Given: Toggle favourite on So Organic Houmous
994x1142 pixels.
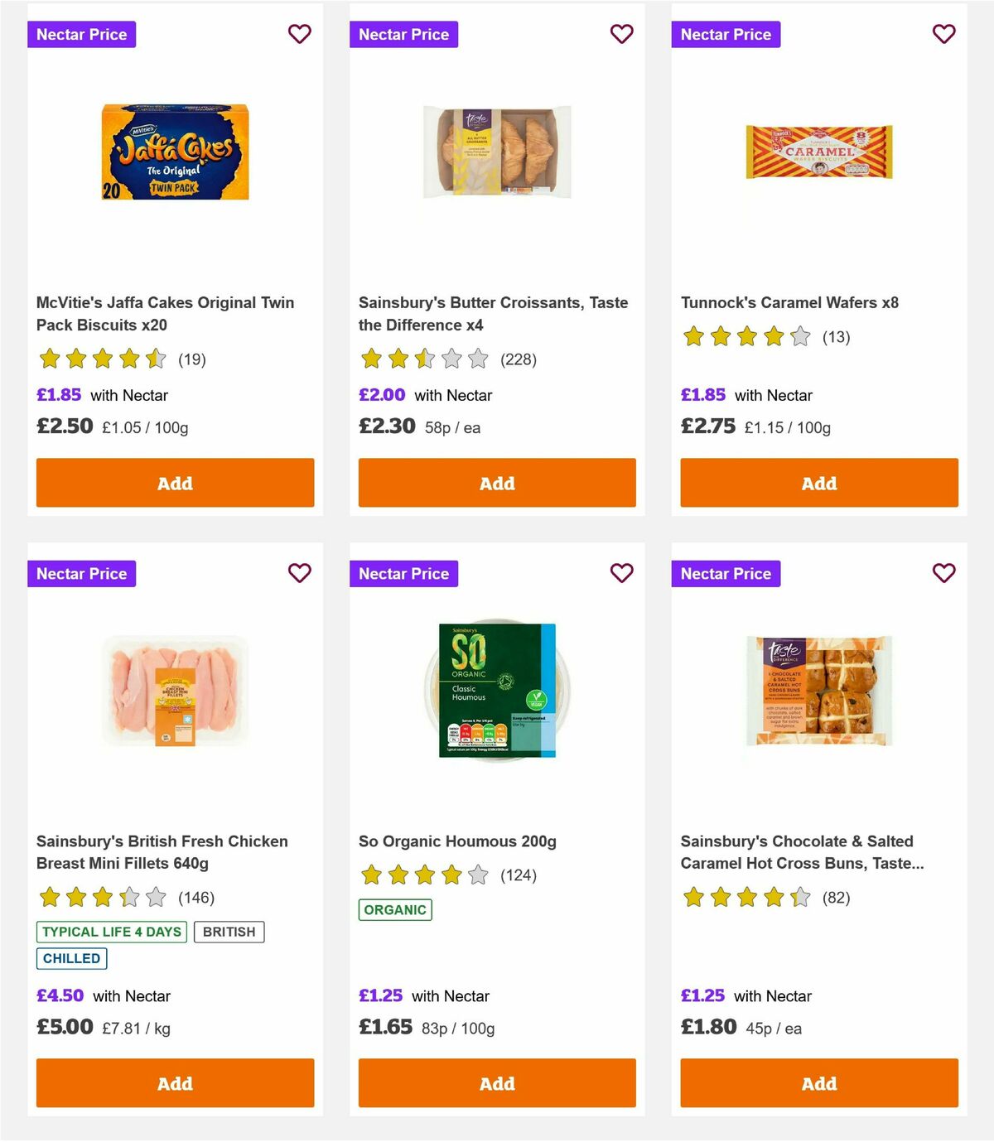Looking at the screenshot, I should click(x=621, y=573).
